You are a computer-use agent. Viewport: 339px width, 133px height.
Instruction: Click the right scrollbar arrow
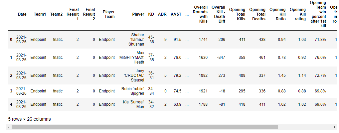[x=334, y=127]
